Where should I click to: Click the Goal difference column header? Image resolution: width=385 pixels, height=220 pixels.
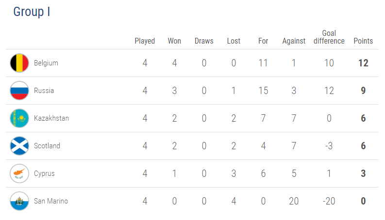329,37
